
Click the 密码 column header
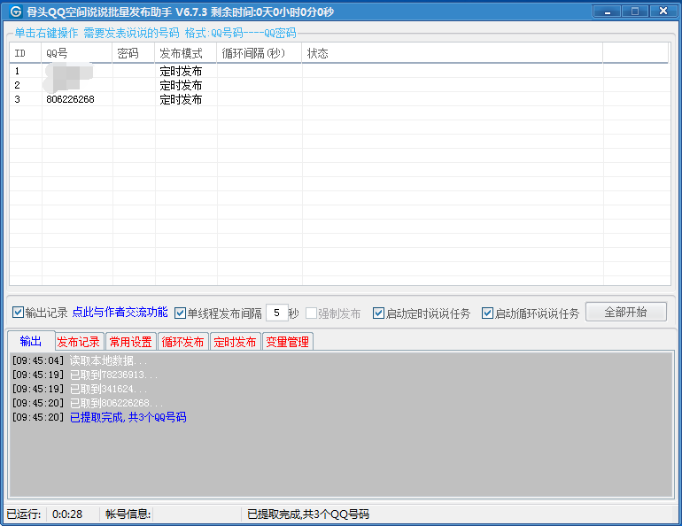pyautogui.click(x=134, y=53)
